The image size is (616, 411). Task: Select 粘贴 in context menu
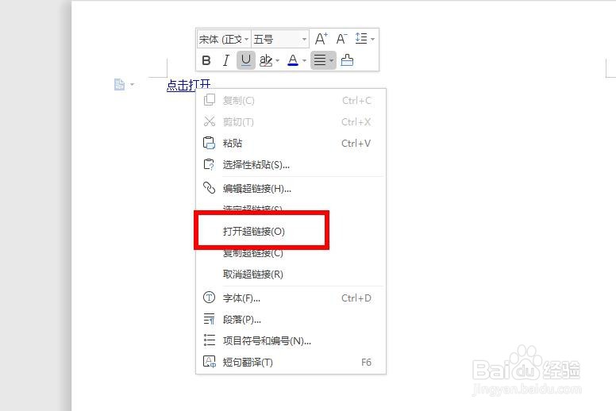(291, 144)
